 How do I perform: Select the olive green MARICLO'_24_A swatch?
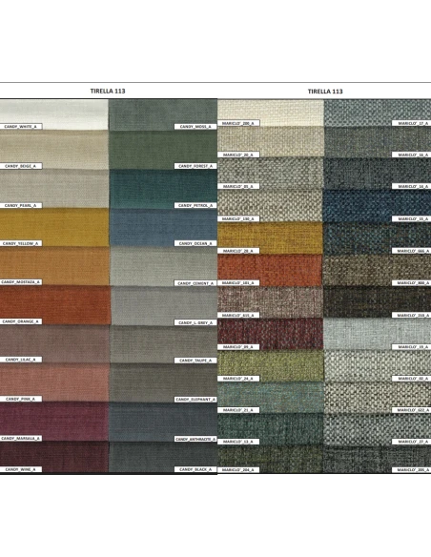pyautogui.click(x=271, y=366)
